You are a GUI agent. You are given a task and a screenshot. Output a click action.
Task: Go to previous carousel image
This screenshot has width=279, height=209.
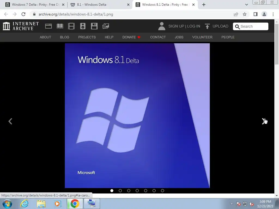click(10, 121)
